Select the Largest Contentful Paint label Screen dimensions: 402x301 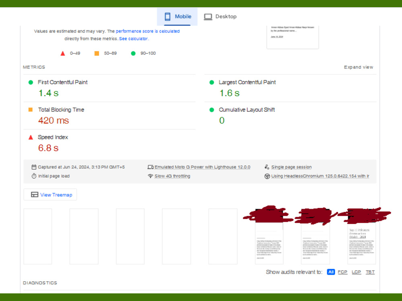[x=247, y=82]
